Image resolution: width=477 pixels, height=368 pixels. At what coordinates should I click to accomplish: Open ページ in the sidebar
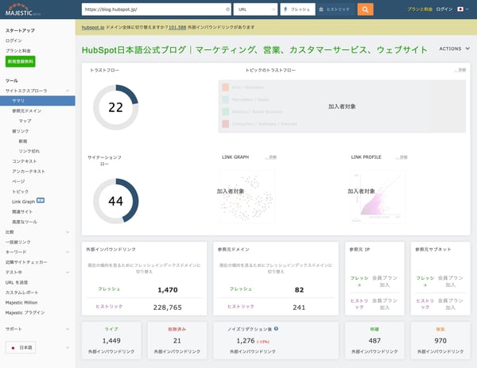coord(18,181)
